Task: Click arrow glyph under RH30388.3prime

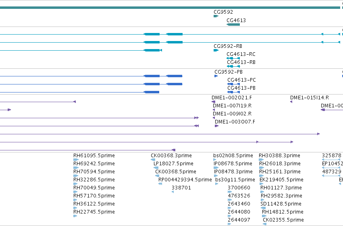Action: click(261, 160)
